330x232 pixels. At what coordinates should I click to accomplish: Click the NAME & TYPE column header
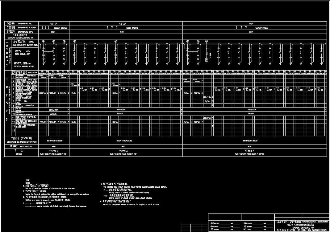coord(33,72)
